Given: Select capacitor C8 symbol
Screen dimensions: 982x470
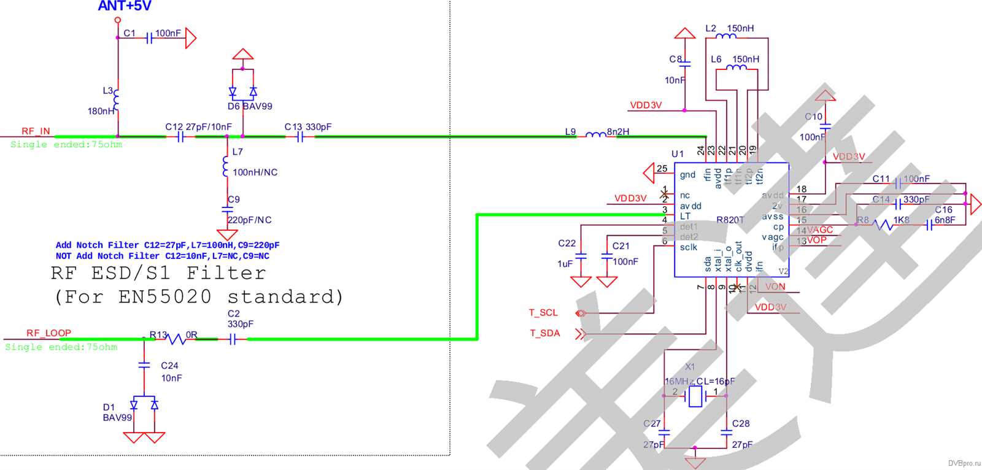Looking at the screenshot, I should tap(684, 63).
